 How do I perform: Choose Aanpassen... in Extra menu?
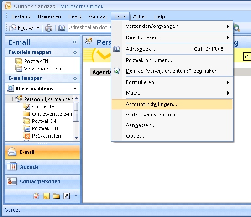[172, 125]
